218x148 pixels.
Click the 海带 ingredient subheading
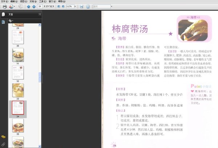(122, 38)
